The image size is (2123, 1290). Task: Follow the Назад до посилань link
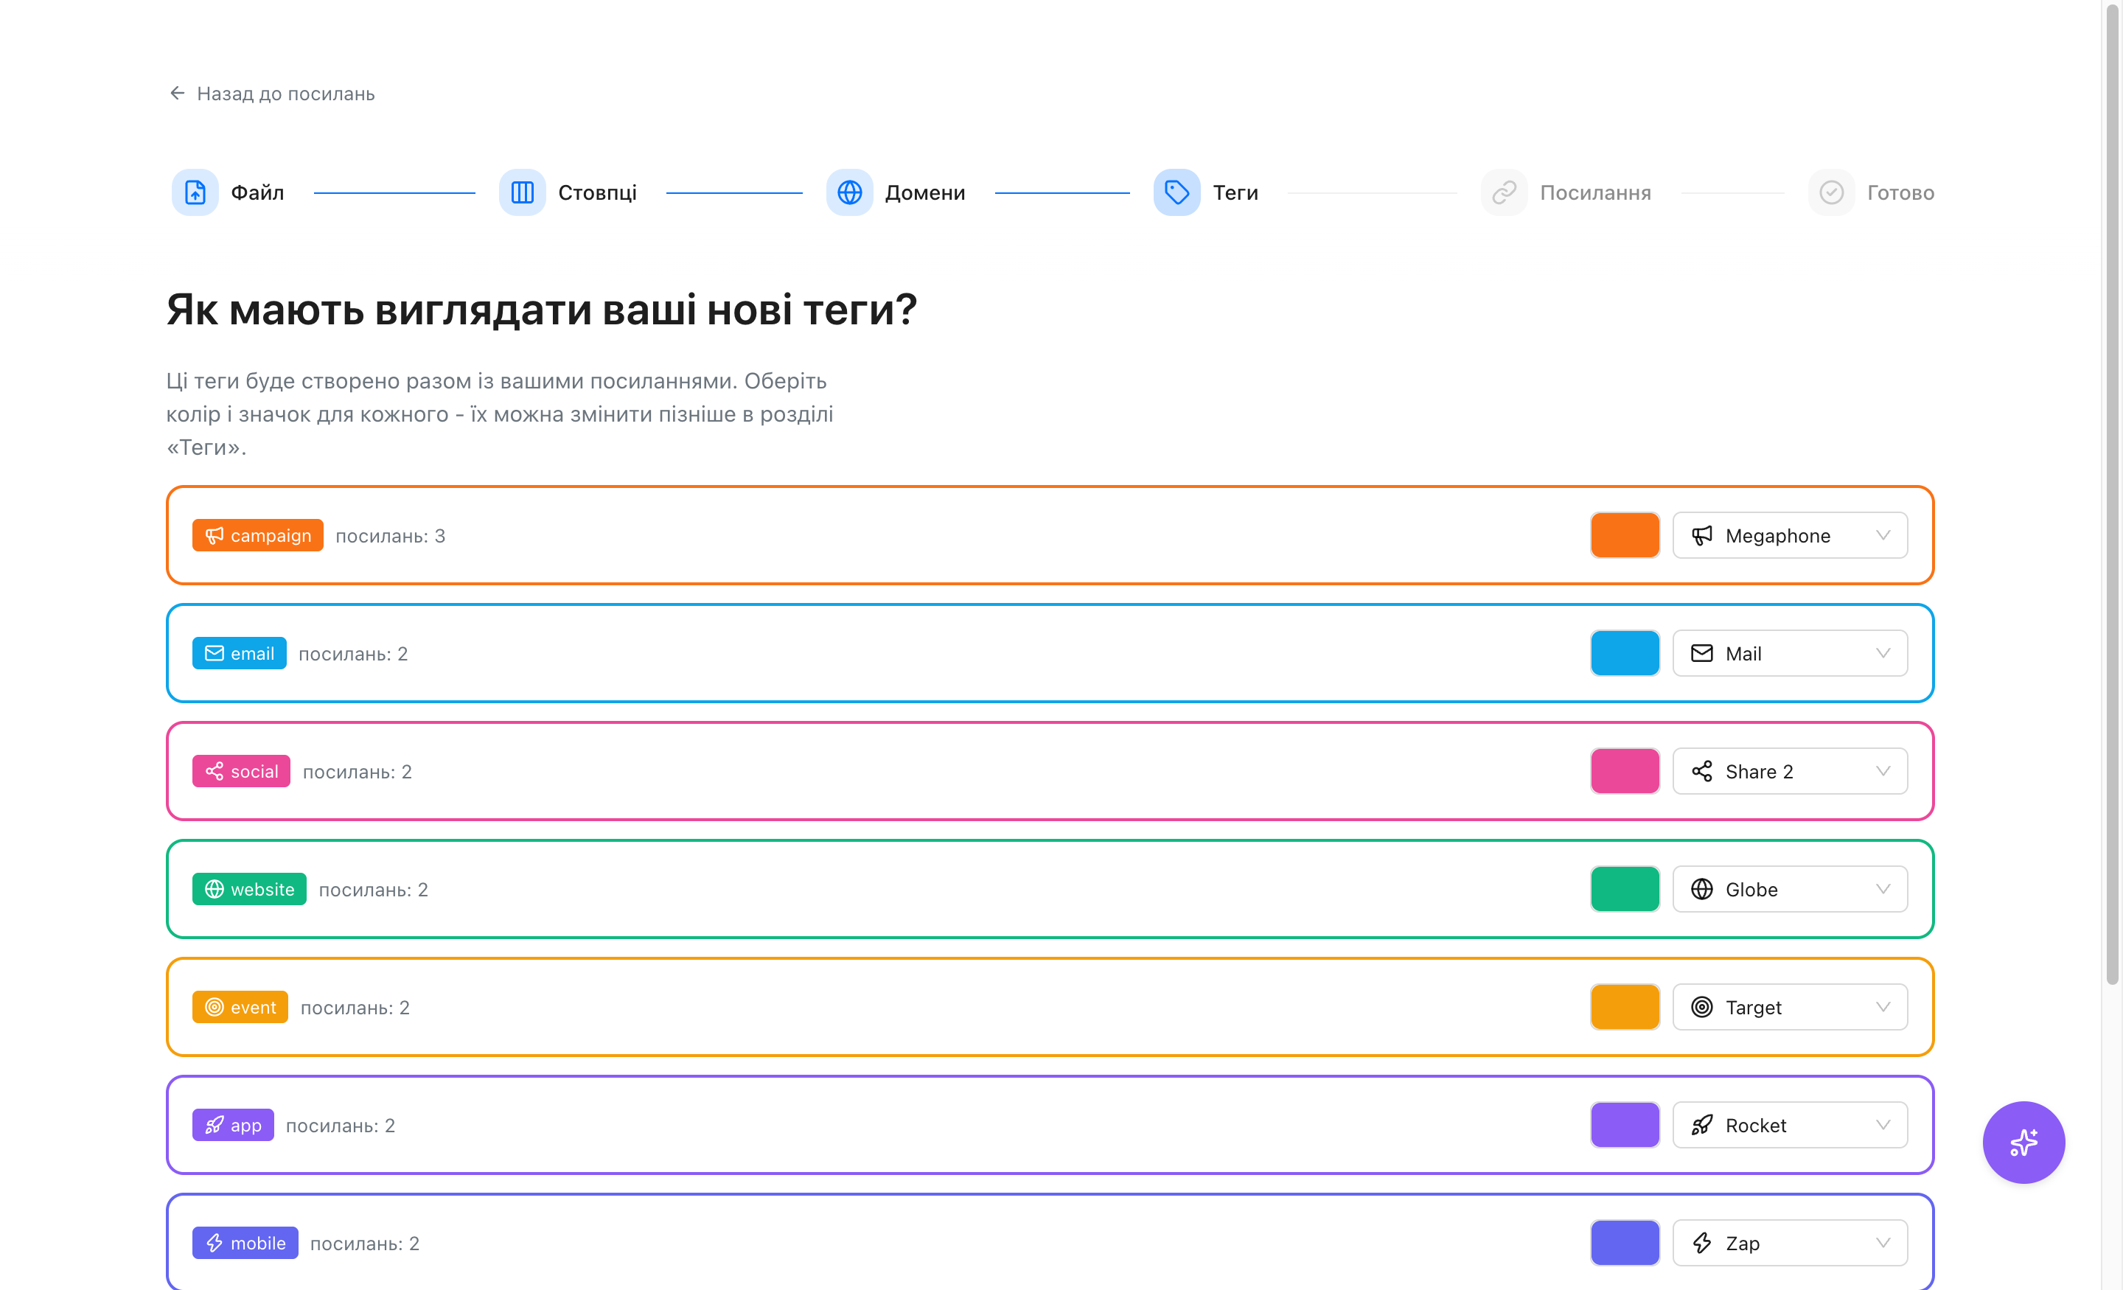tap(271, 93)
